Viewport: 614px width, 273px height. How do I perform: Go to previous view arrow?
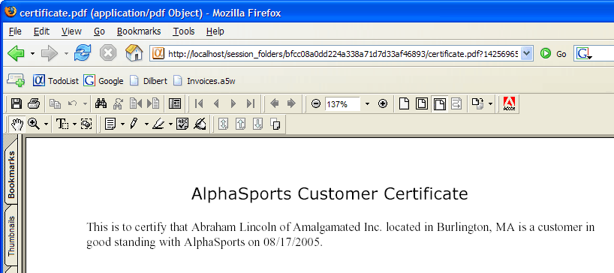[275, 103]
